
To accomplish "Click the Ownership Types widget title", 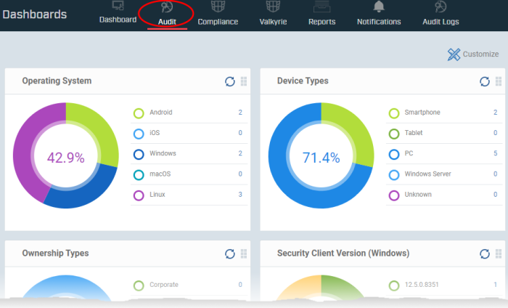I will 55,254.
